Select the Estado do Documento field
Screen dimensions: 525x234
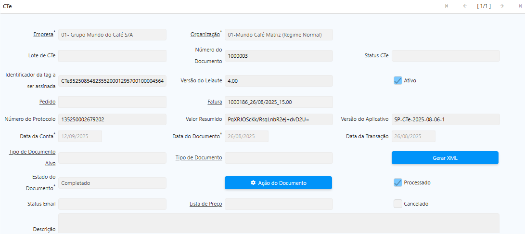[x=112, y=183]
